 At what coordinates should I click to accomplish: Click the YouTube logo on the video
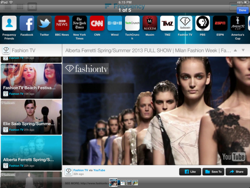pos(234,156)
